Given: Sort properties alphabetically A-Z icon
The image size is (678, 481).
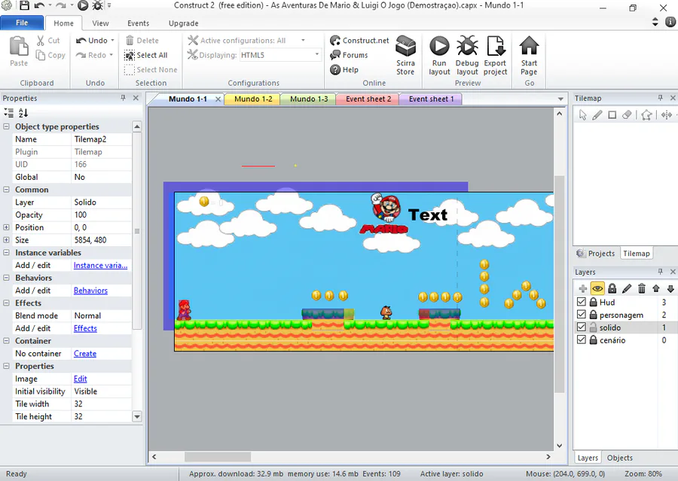Looking at the screenshot, I should pyautogui.click(x=23, y=113).
